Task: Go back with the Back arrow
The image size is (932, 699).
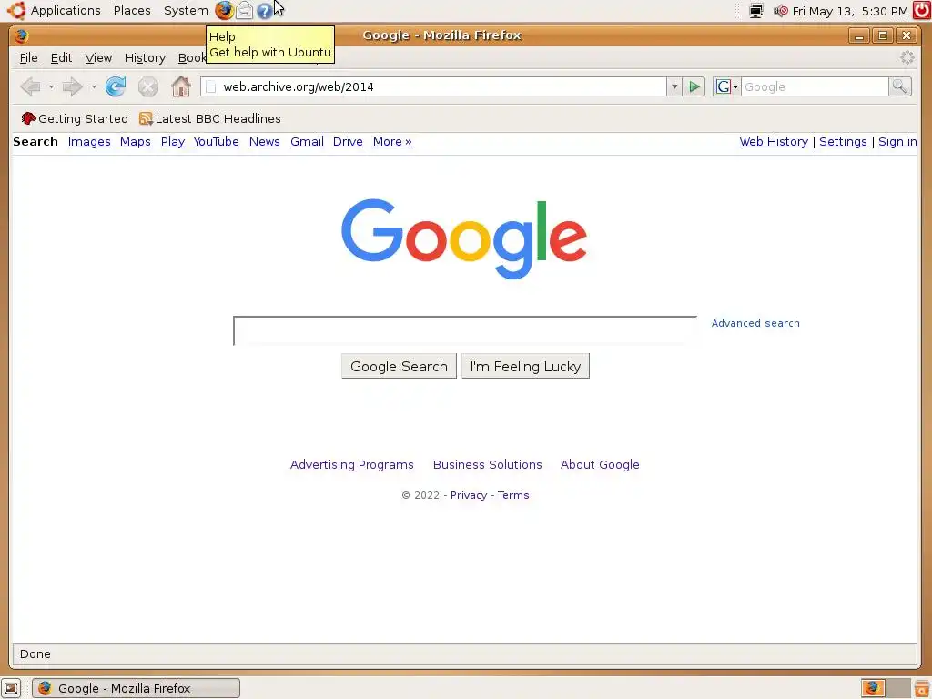Action: [30, 86]
